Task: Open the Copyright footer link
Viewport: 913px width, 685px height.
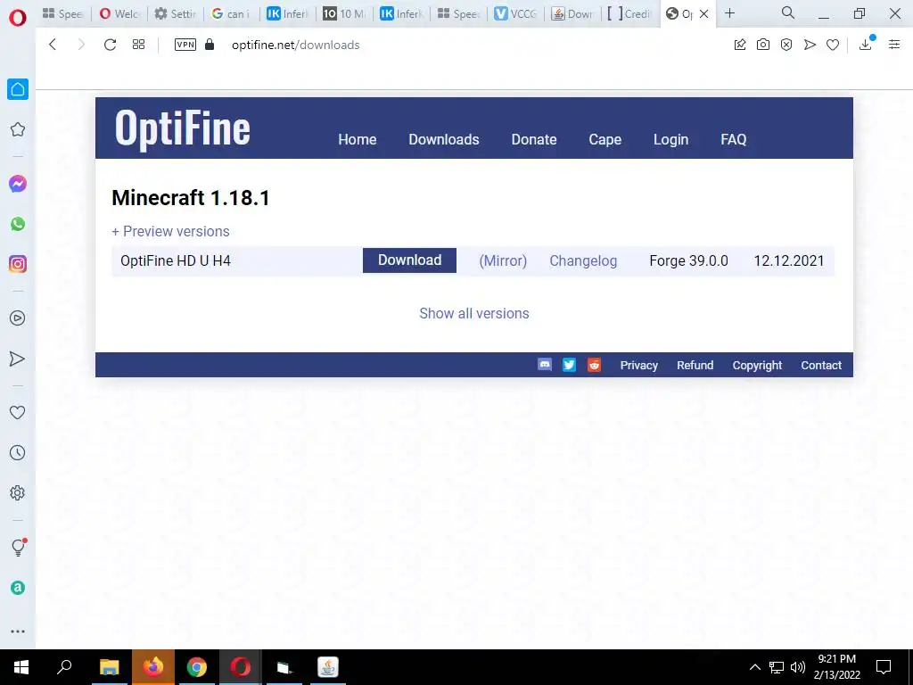Action: pyautogui.click(x=757, y=365)
